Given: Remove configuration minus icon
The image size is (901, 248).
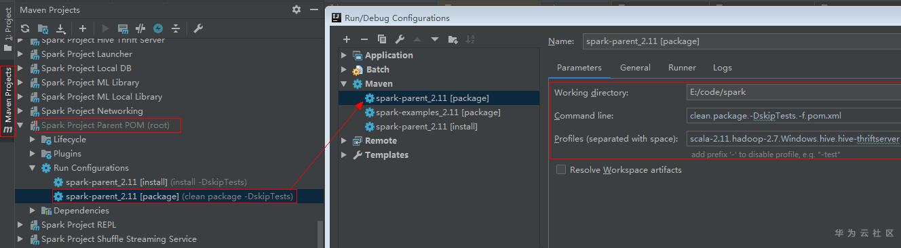Looking at the screenshot, I should [x=364, y=39].
